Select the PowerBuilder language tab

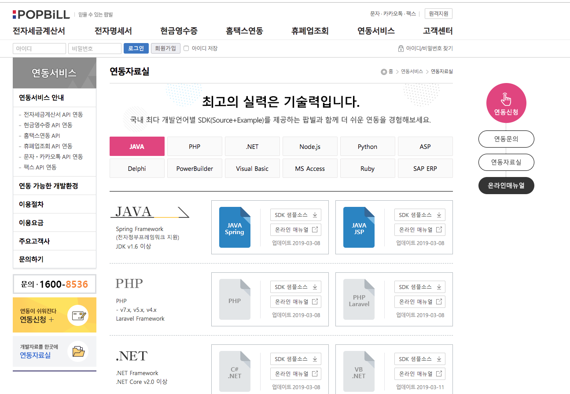point(195,168)
